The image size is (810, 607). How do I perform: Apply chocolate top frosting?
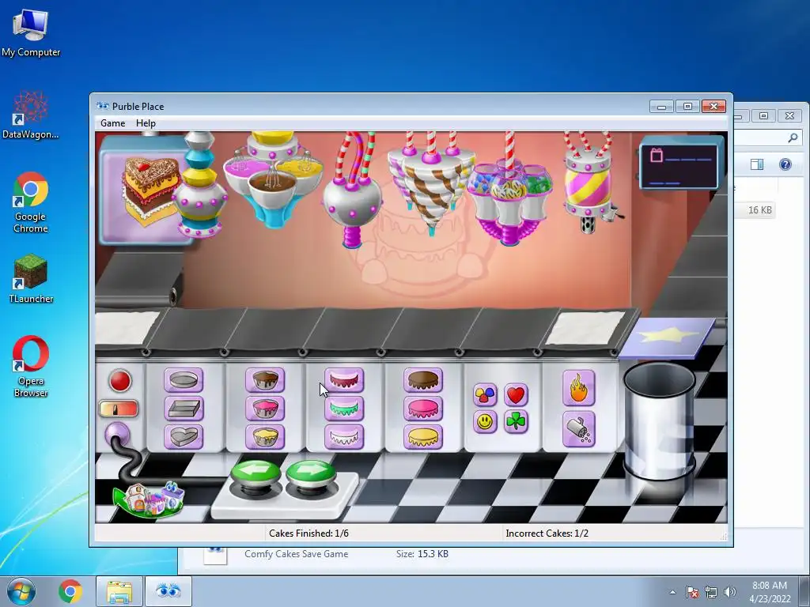click(x=423, y=380)
